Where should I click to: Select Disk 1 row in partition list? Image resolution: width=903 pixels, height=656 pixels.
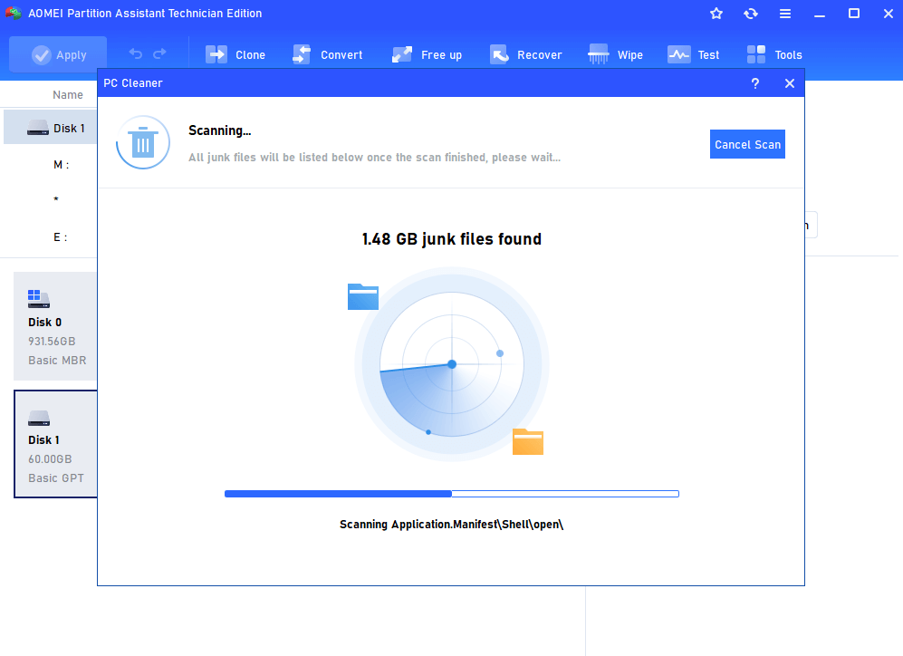[x=51, y=128]
